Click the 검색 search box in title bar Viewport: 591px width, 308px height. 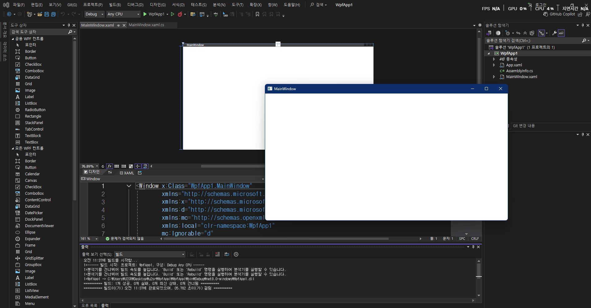pyautogui.click(x=318, y=5)
